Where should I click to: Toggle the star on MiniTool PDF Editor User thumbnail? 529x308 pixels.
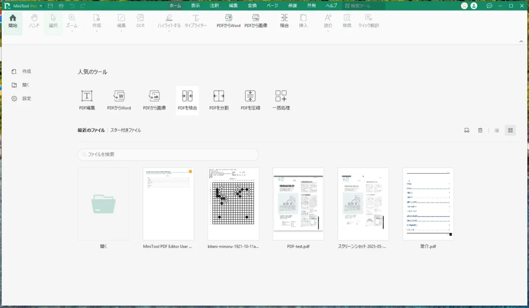pos(190,171)
